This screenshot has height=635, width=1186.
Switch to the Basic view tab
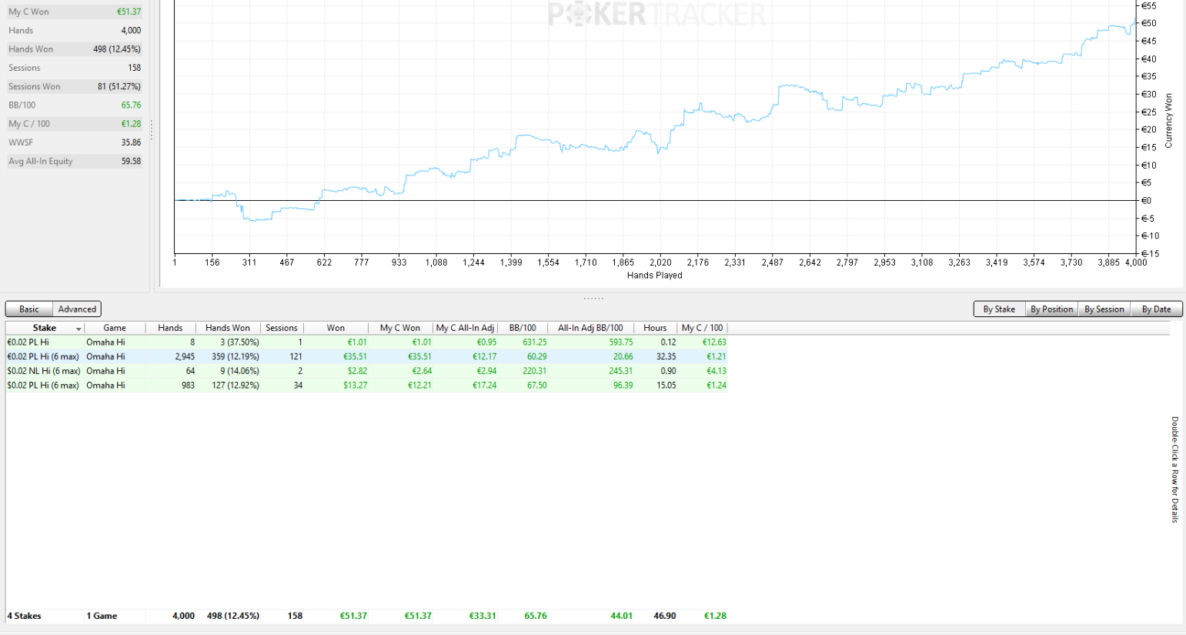[29, 309]
